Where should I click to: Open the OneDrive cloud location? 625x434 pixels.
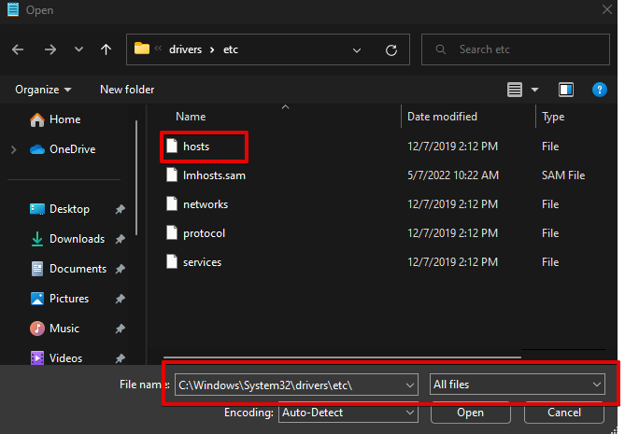point(72,149)
